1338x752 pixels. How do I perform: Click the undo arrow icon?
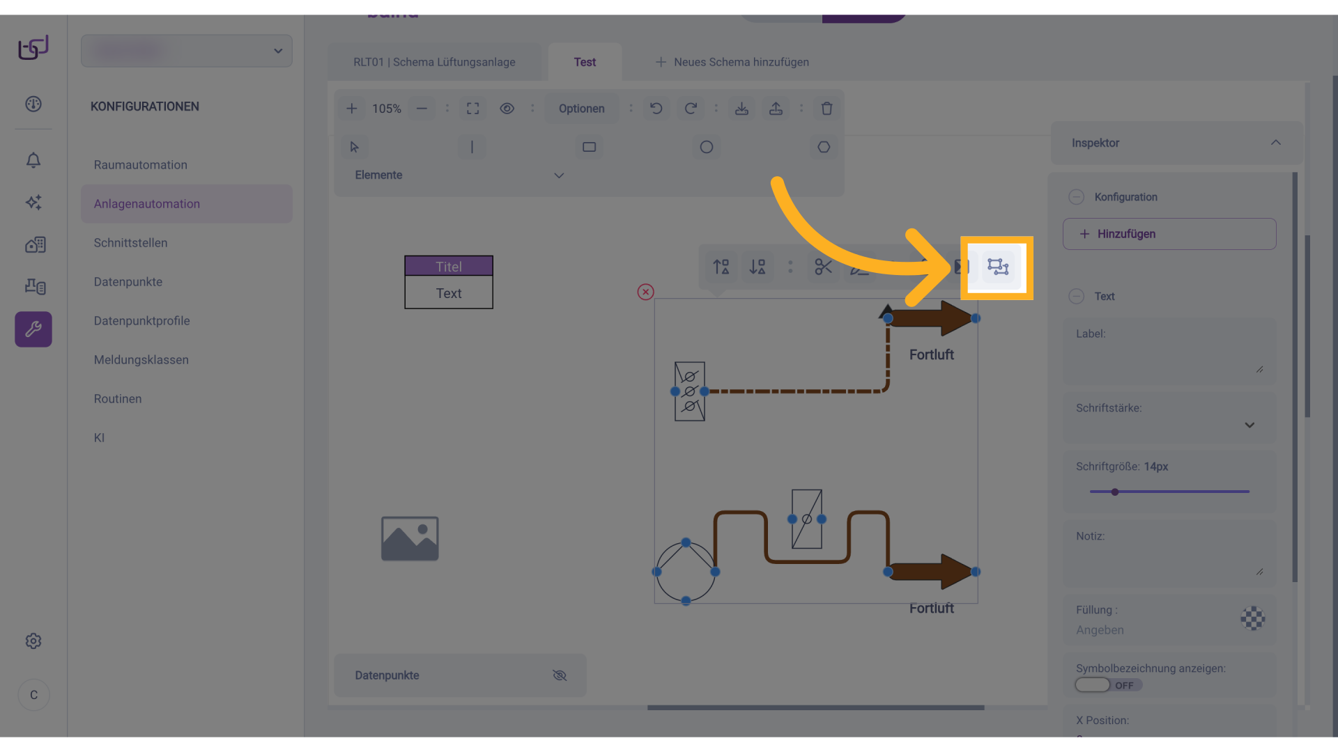point(656,109)
